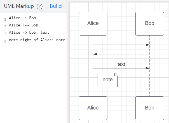Screen dimensions: 169x123
Task: Select the bottom Alice participant box
Action: point(93,108)
